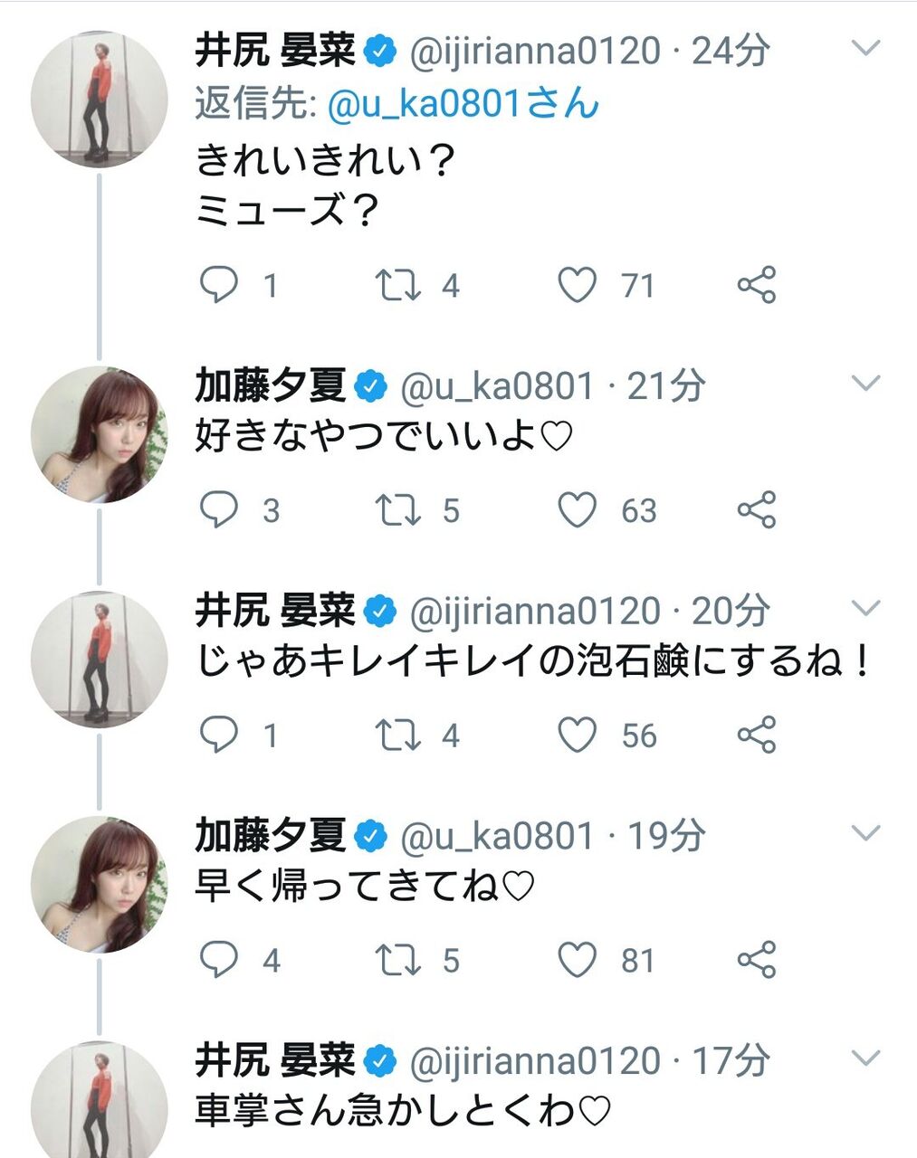Share the 好きなやつでいいよ tweet
Screen dimensions: 917x1158
point(757,510)
